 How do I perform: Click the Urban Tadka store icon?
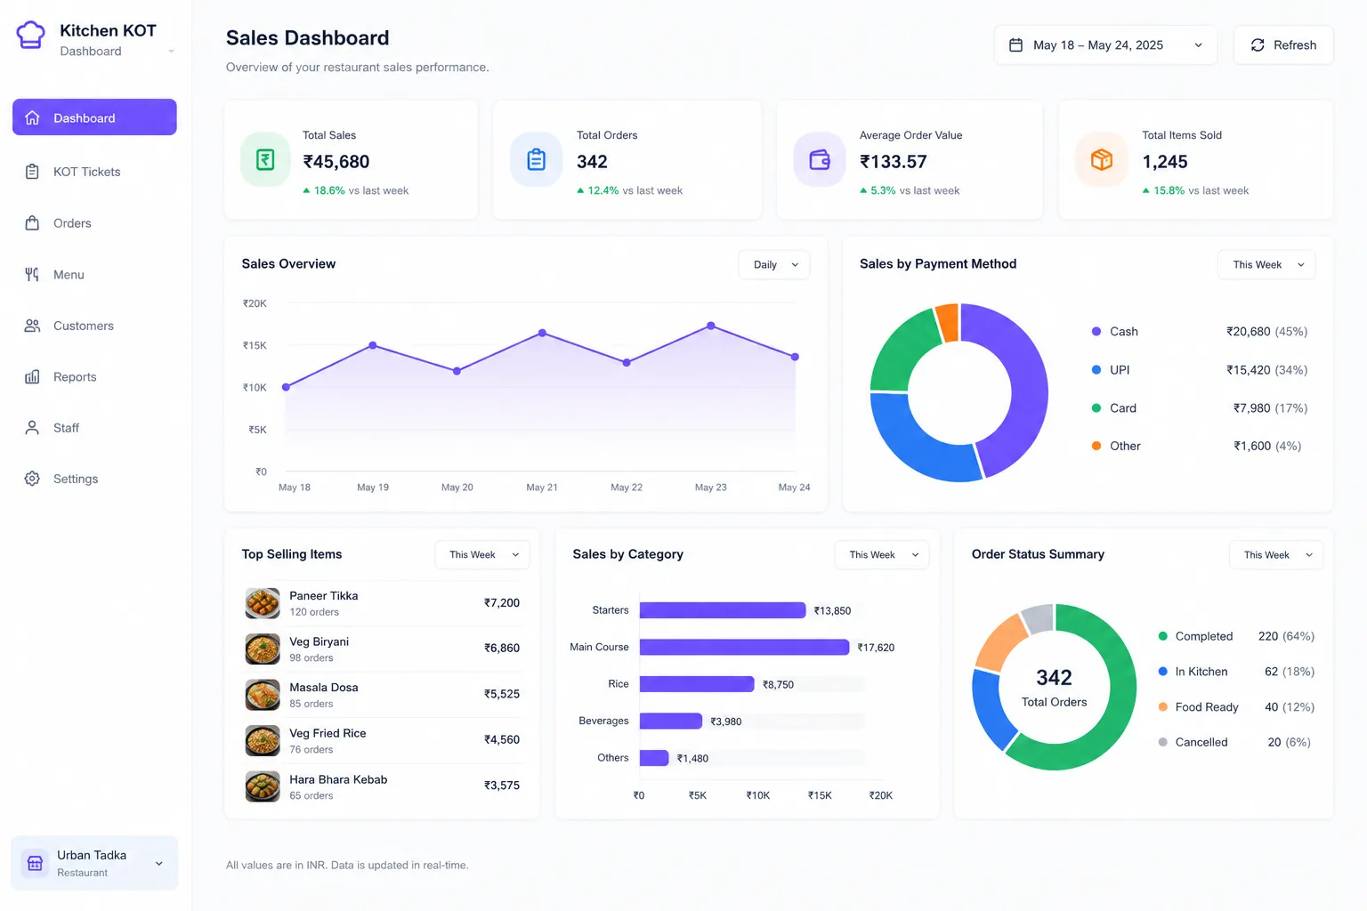tap(36, 863)
